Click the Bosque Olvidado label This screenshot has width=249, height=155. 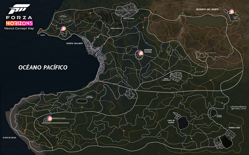coord(219,116)
